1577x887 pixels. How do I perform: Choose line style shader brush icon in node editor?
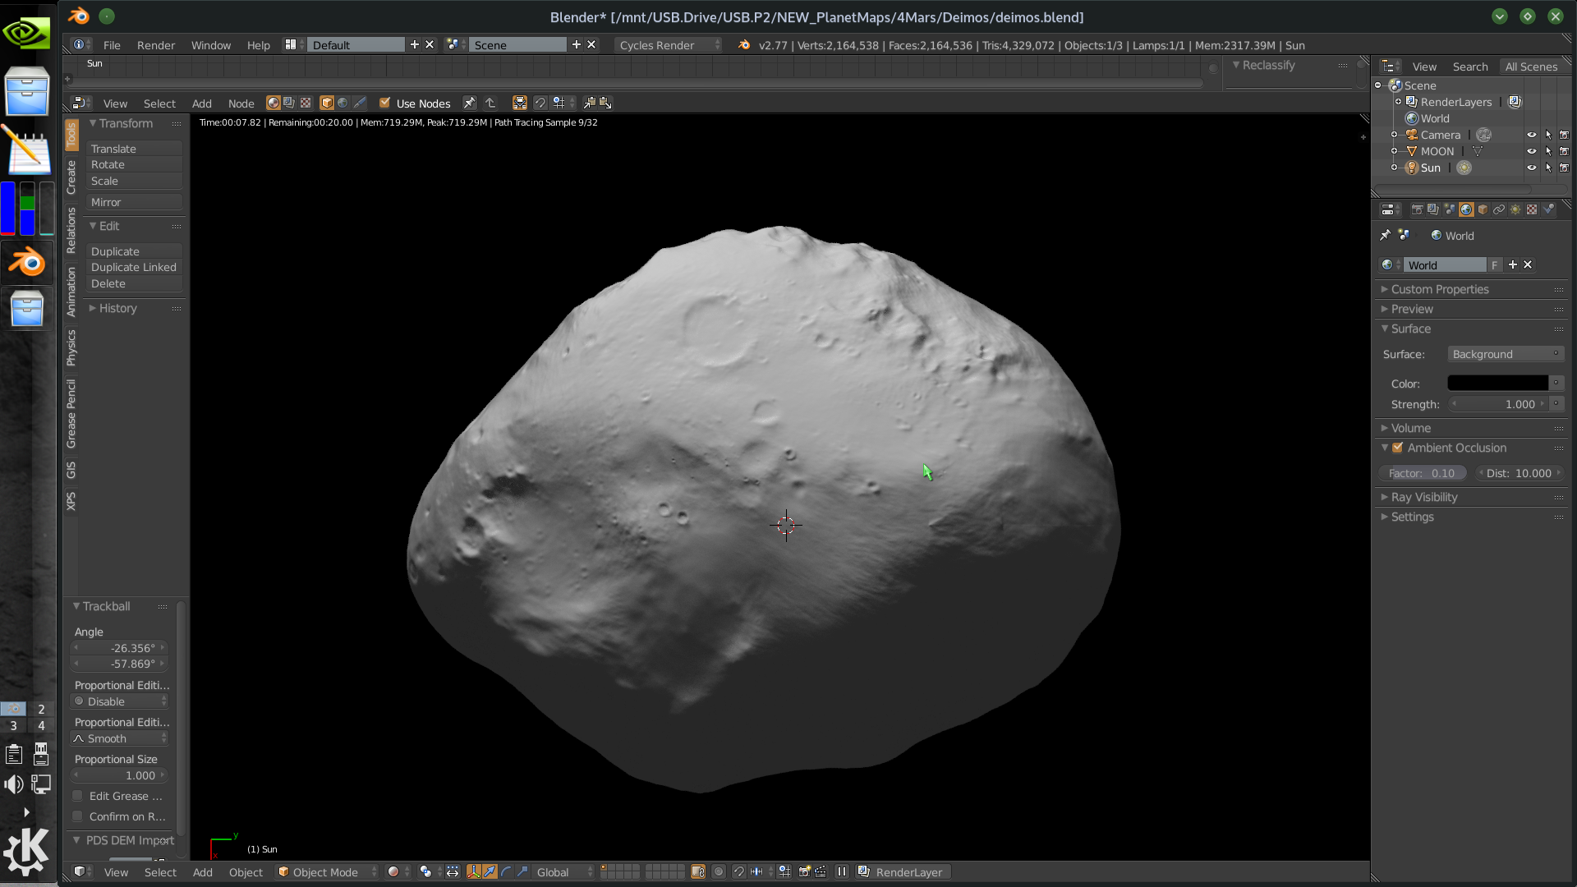(x=360, y=103)
